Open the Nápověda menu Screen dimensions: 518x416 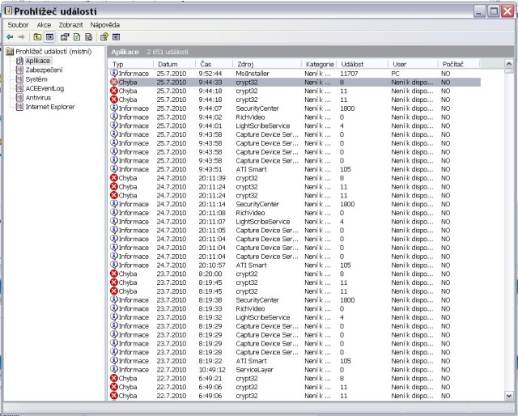point(104,25)
